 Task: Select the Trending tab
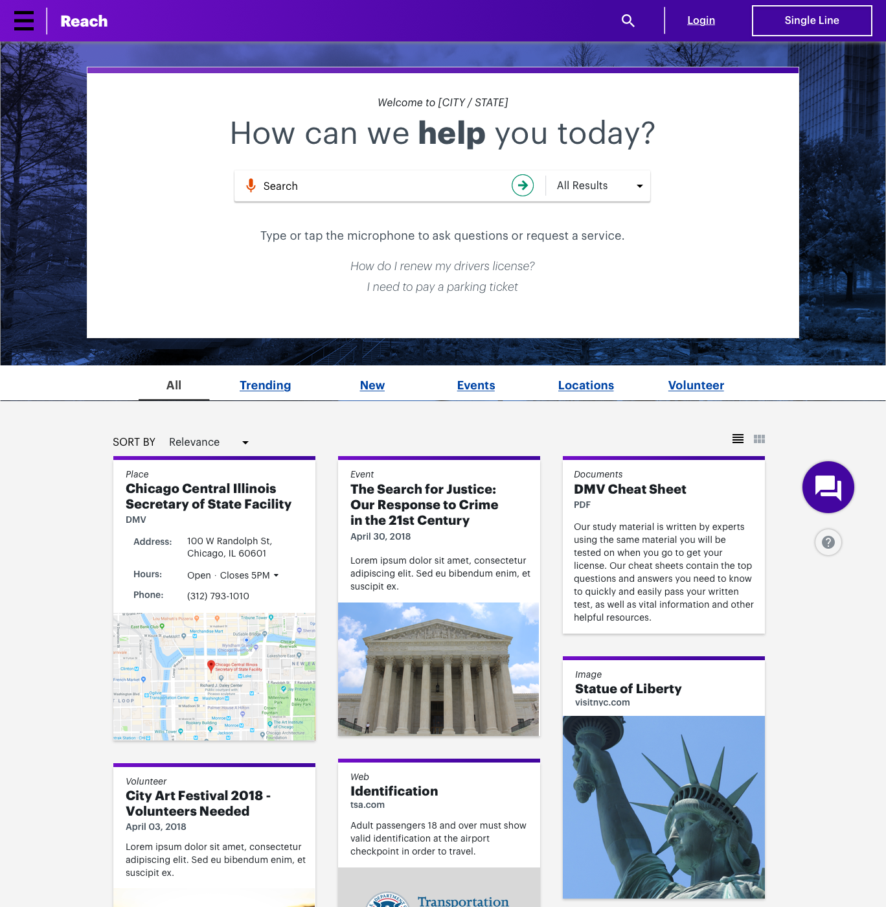[x=265, y=385]
